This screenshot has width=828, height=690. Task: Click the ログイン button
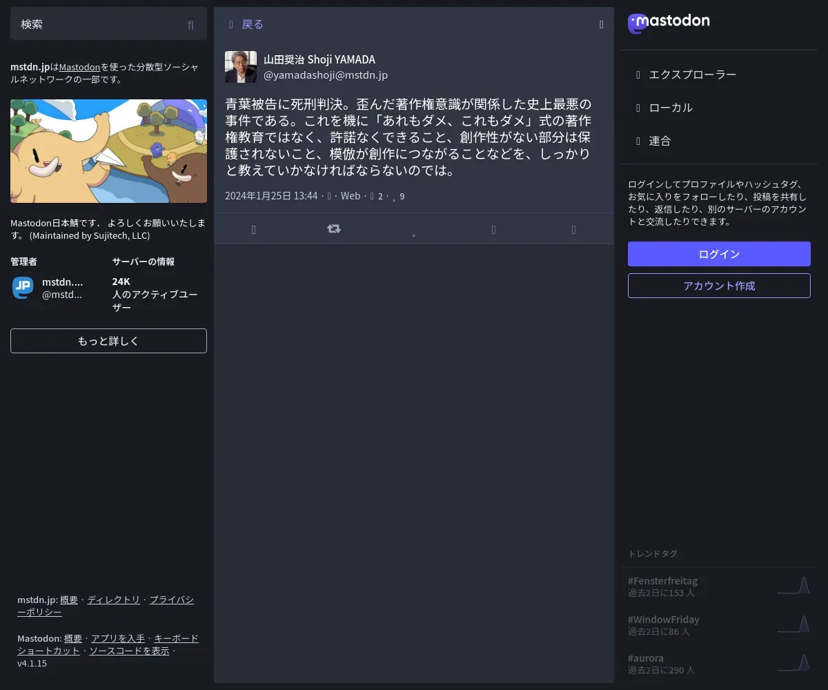(x=719, y=254)
